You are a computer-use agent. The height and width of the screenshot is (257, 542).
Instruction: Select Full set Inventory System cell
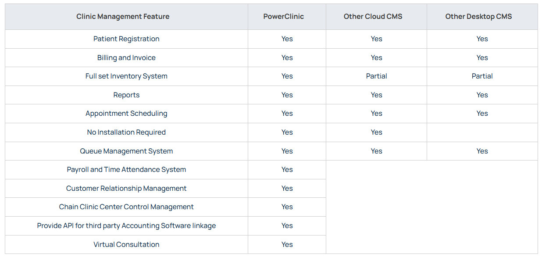tap(126, 76)
